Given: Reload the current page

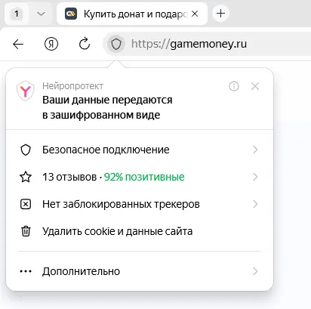Looking at the screenshot, I should [85, 44].
